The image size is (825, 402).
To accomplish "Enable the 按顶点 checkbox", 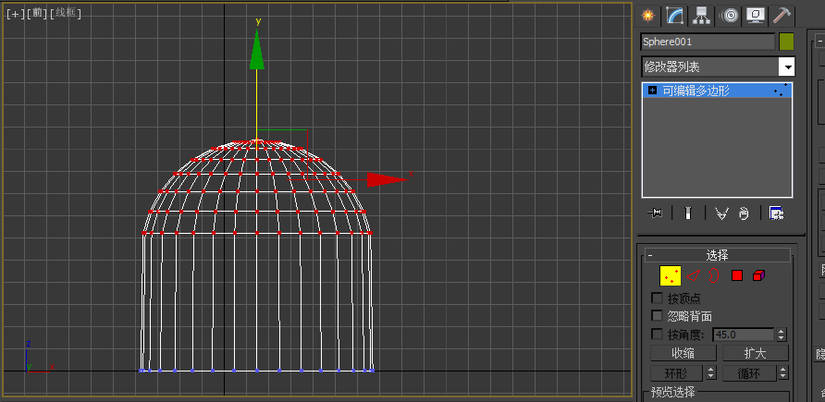I will (x=657, y=298).
